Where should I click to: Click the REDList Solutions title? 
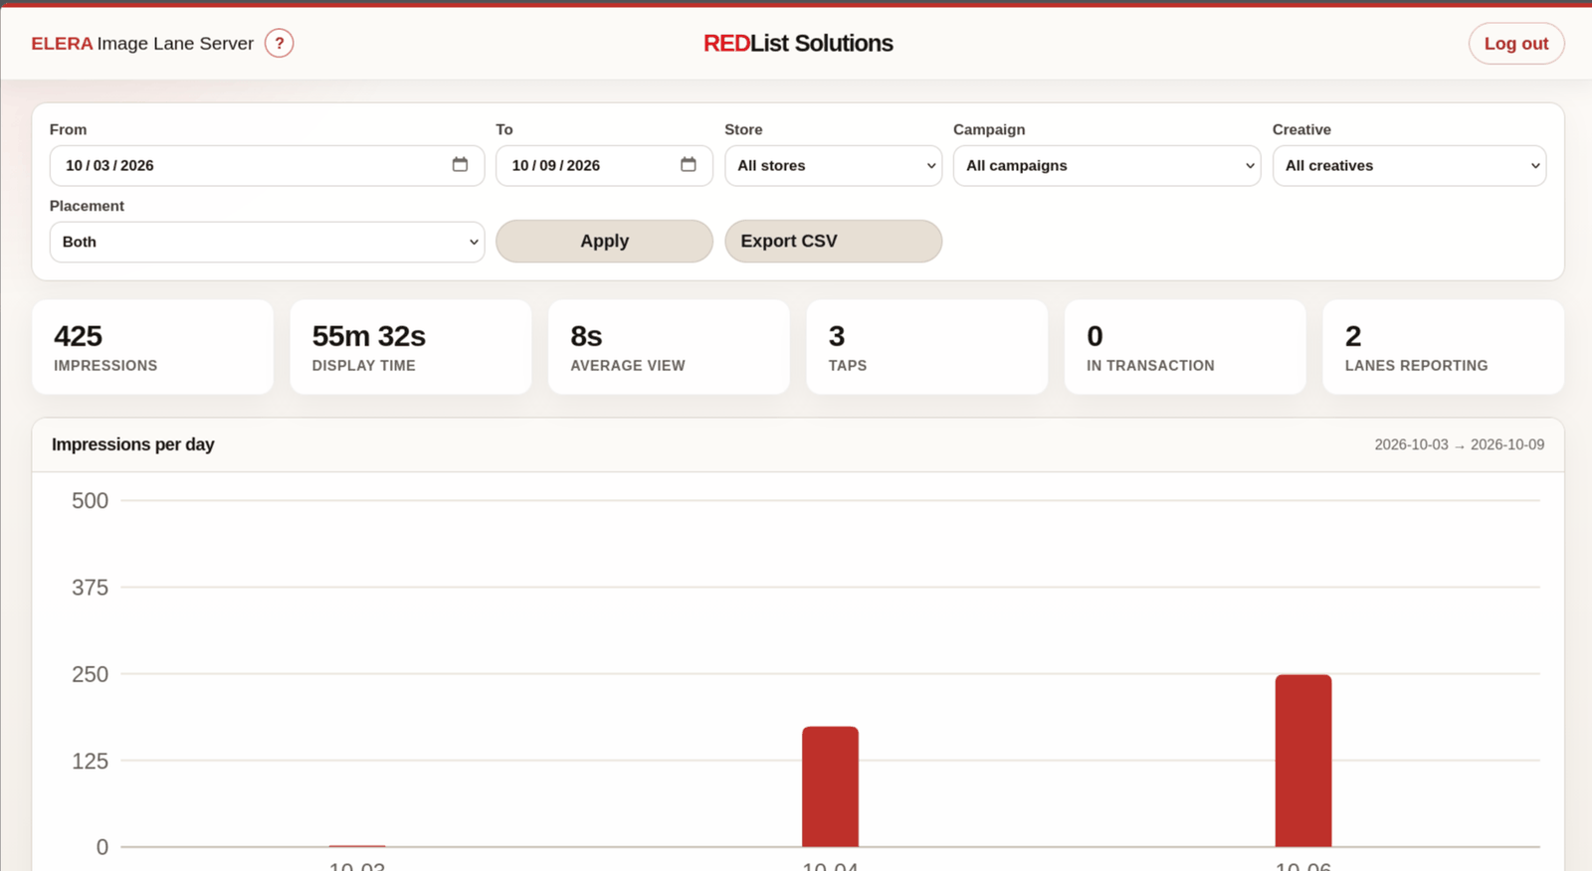point(798,44)
